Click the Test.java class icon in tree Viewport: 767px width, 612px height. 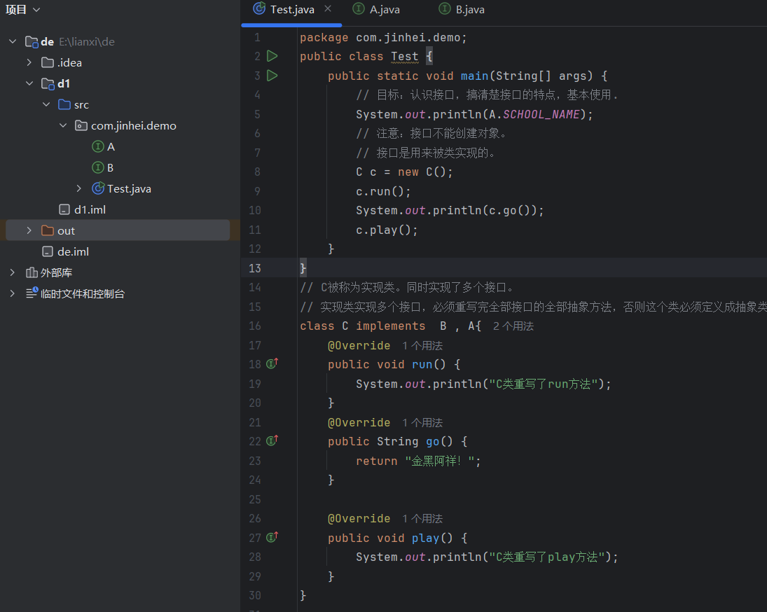pos(98,188)
